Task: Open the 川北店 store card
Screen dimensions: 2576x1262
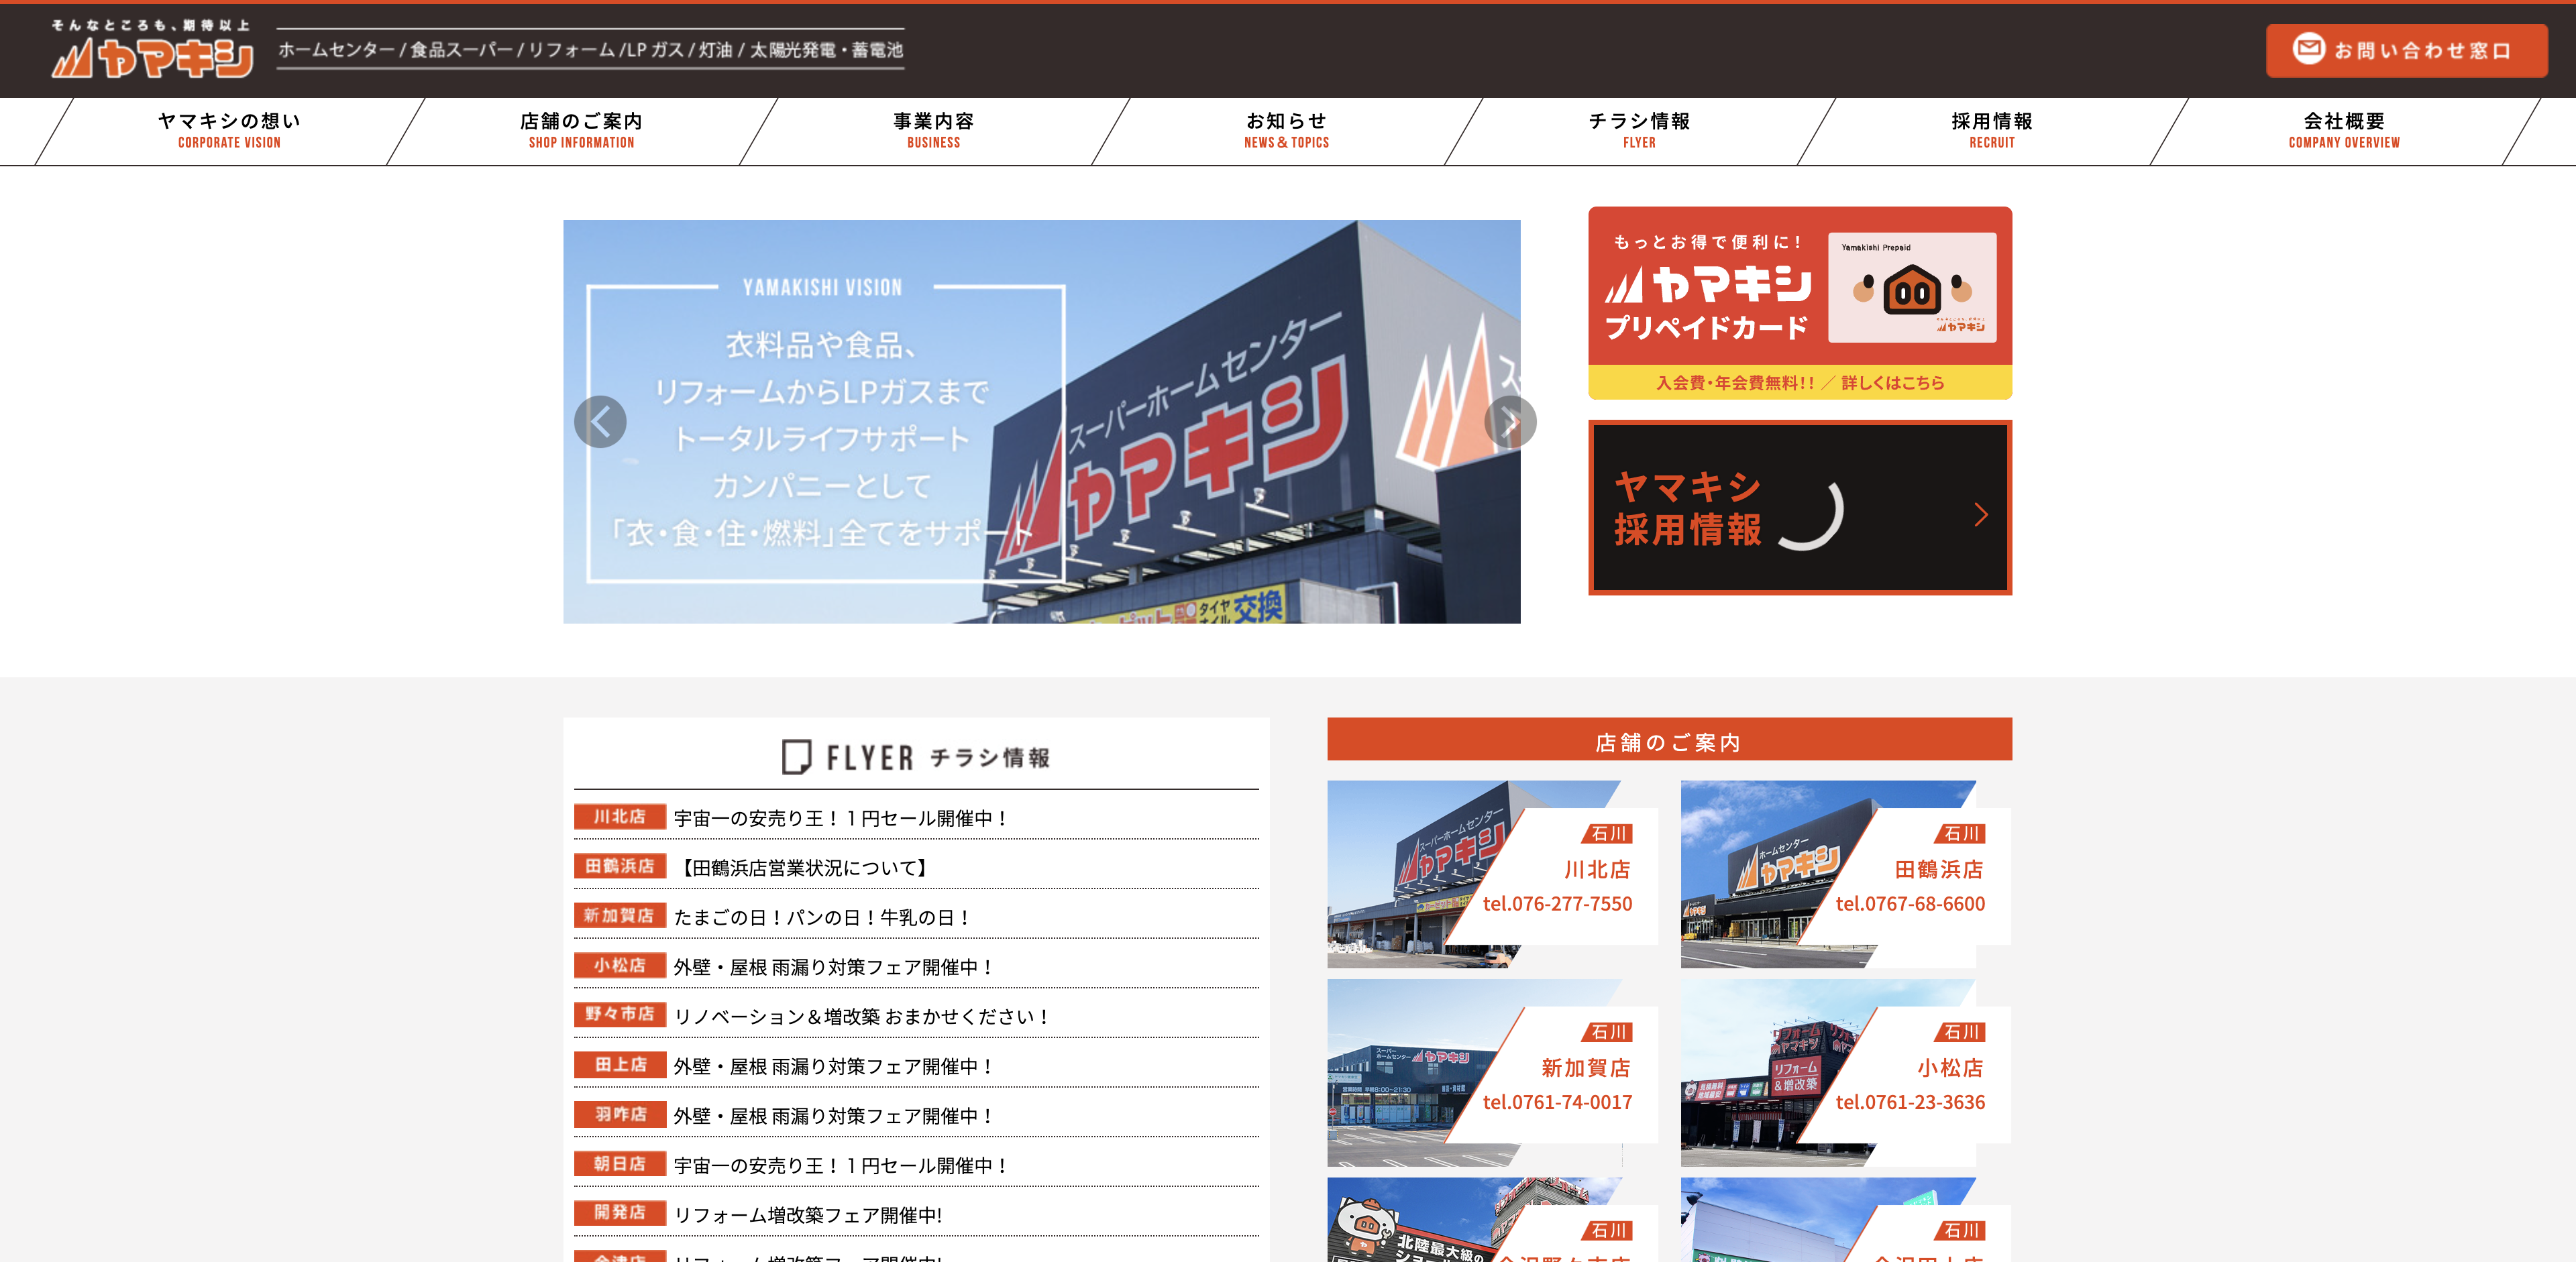Action: (1492, 874)
